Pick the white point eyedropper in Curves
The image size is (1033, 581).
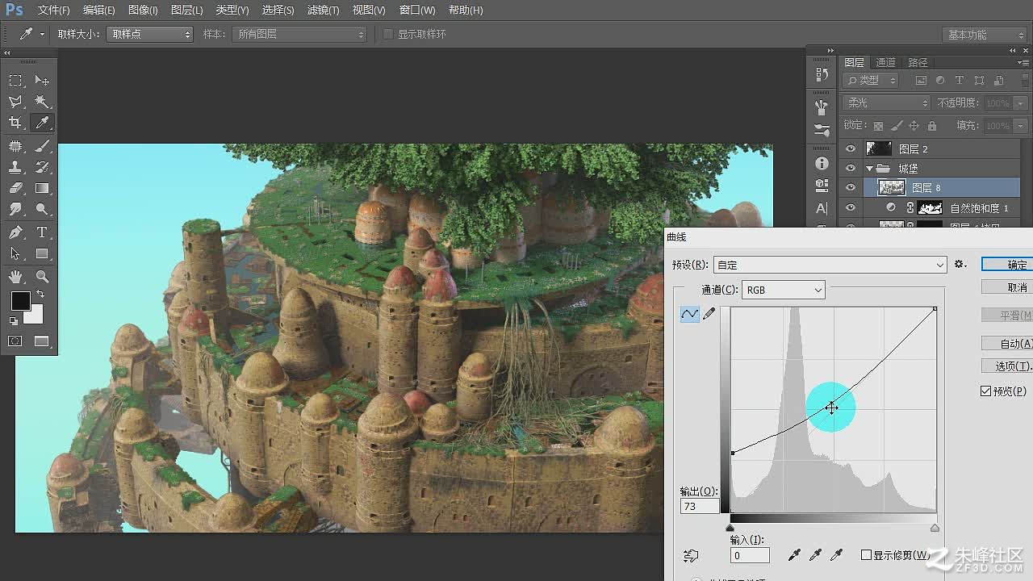(837, 555)
